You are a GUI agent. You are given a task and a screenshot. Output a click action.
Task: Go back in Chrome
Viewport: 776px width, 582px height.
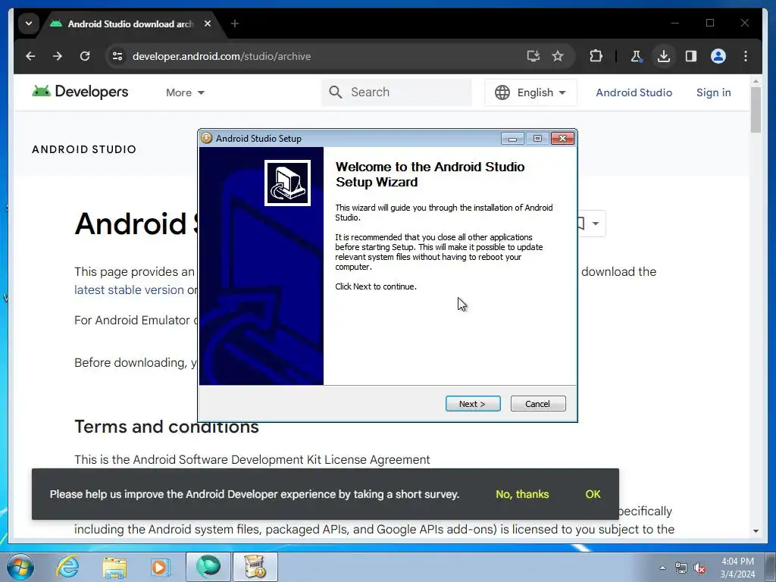coord(30,56)
